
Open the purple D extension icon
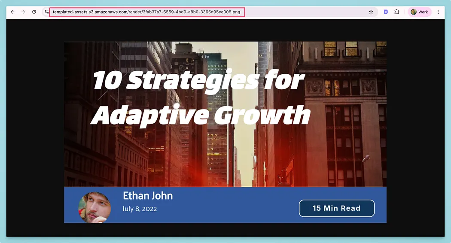click(386, 12)
